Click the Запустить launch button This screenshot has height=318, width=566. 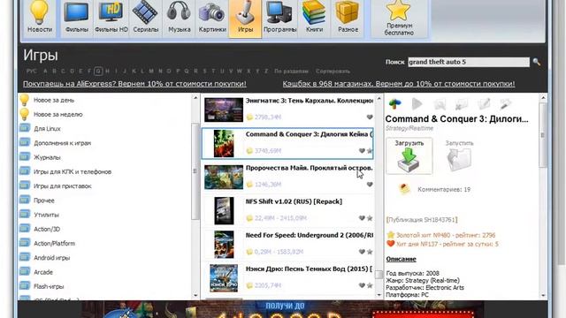point(459,155)
